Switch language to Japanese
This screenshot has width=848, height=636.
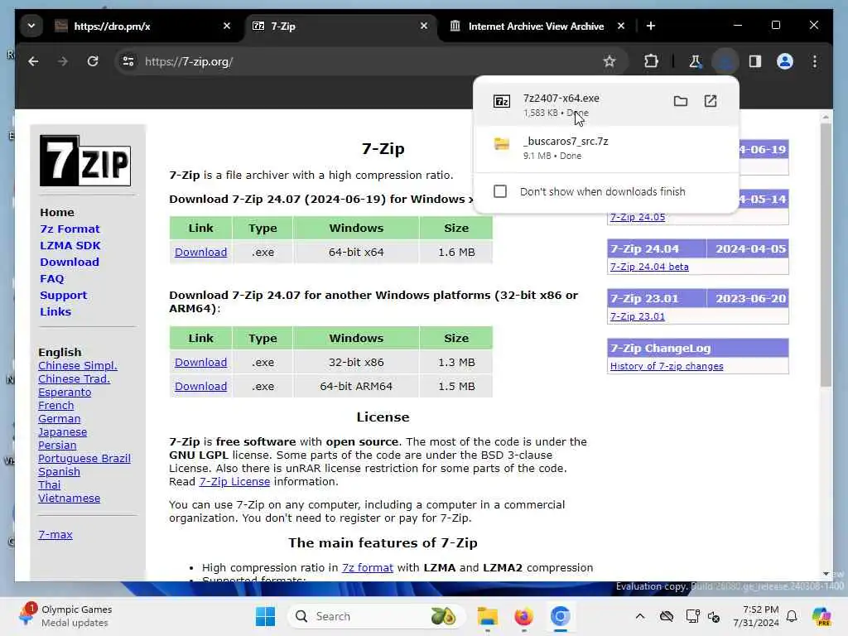point(62,432)
